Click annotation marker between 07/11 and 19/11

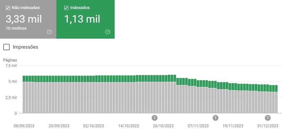pyautogui.click(x=215, y=118)
